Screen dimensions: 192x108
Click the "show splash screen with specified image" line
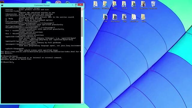38,50
